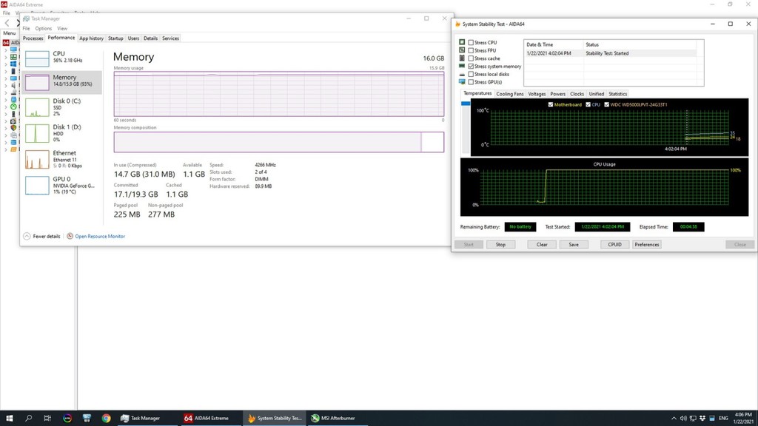758x426 pixels.
Task: Click the flame icon in System Stability Test title
Action: click(457, 24)
